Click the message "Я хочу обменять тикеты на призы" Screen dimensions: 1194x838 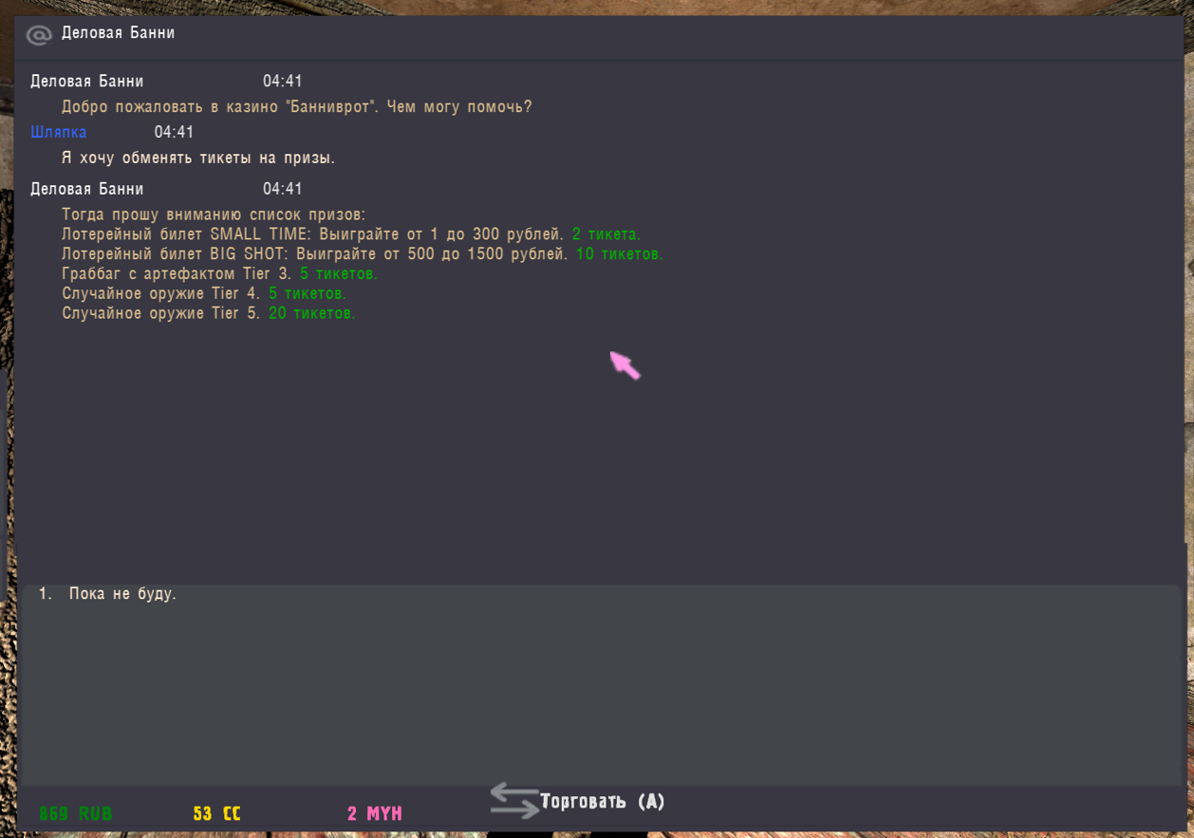[197, 158]
